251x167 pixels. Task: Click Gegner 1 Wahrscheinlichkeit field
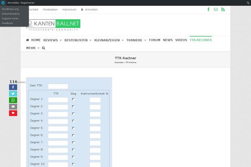95,100
